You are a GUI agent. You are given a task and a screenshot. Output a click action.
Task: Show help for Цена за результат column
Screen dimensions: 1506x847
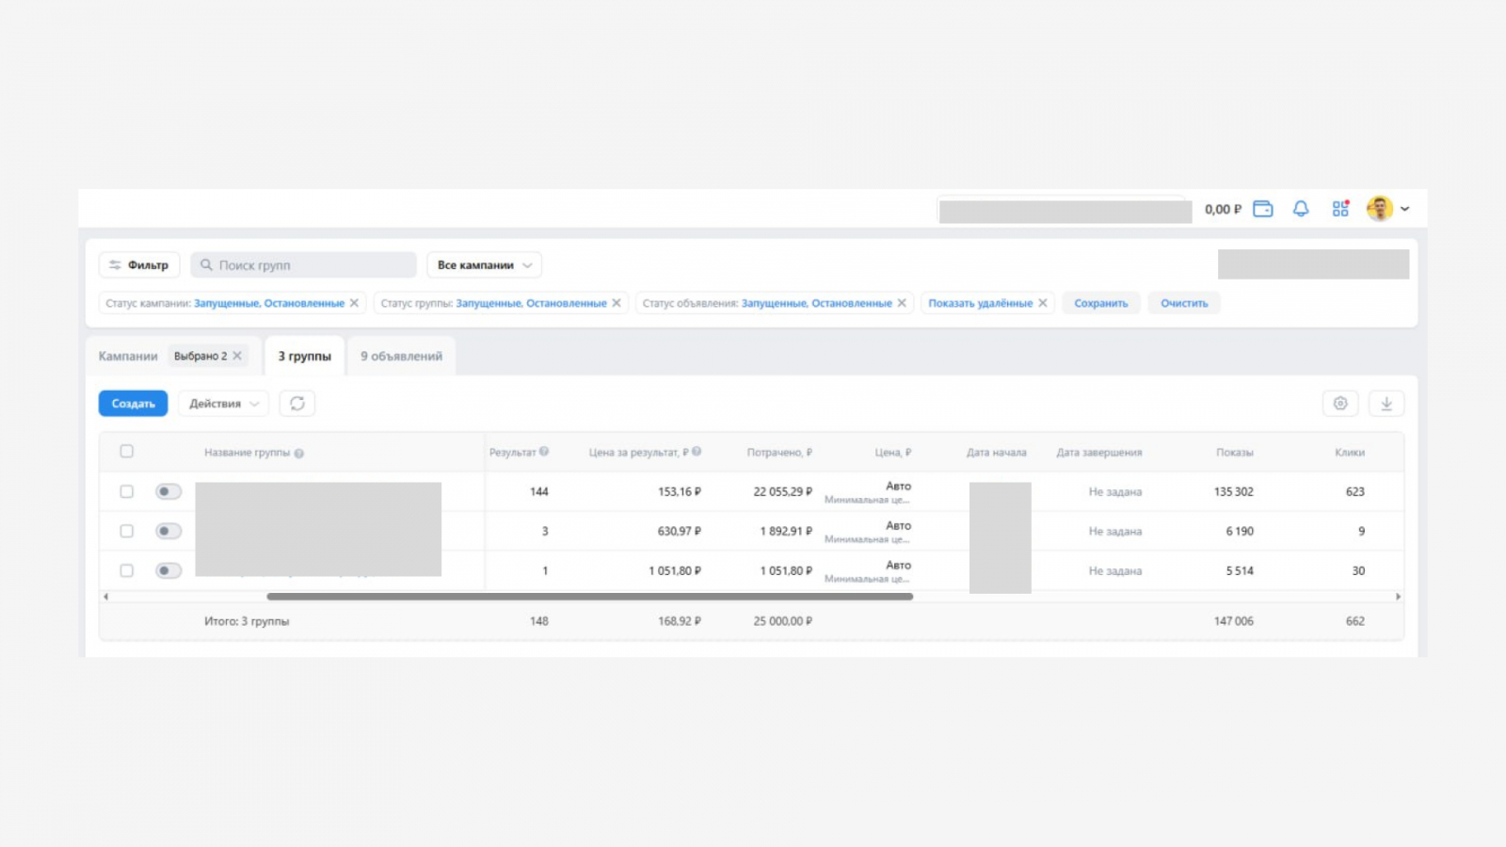point(697,452)
